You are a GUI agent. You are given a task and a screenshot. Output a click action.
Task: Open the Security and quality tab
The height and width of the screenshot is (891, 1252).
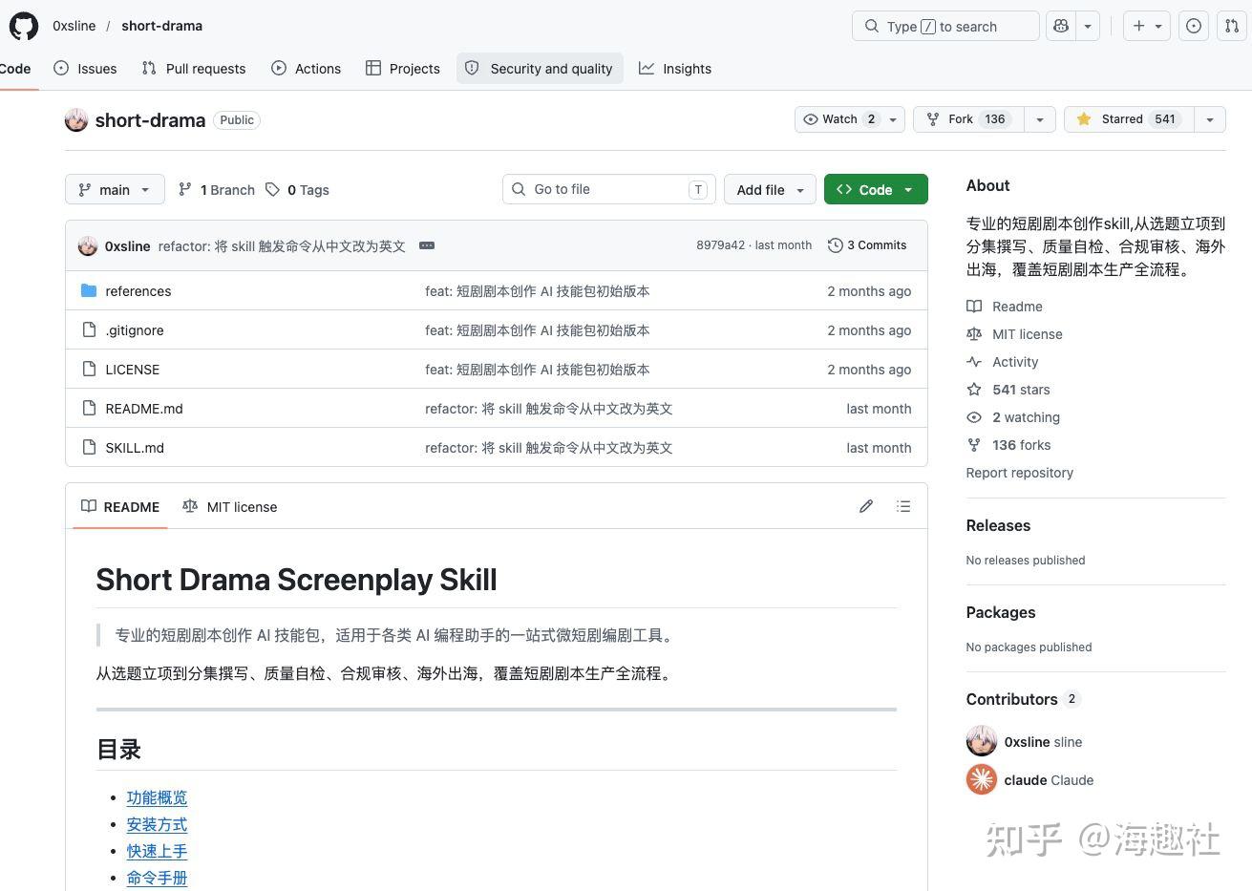pos(540,69)
